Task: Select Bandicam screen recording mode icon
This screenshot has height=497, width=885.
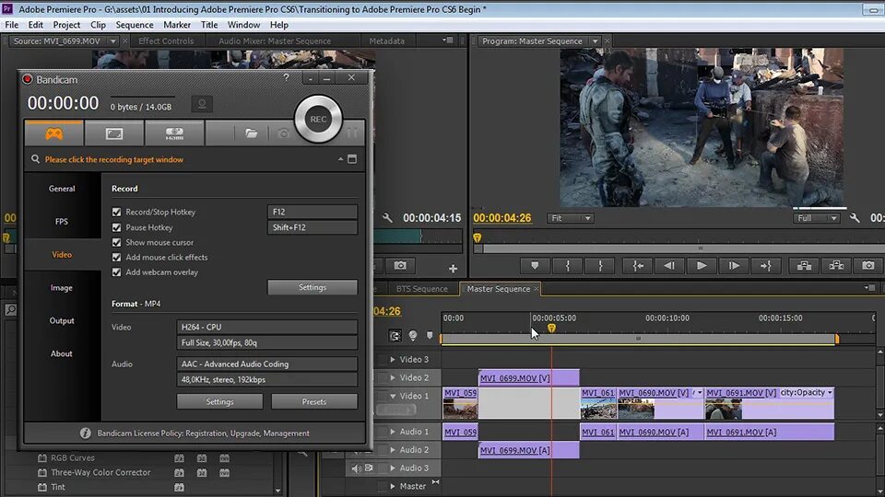Action: click(114, 133)
